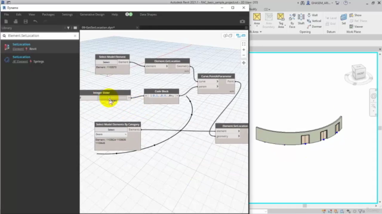The width and height of the screenshot is (382, 214).
Task: Click the notification status indicator beside Help
Action: coord(129,14)
